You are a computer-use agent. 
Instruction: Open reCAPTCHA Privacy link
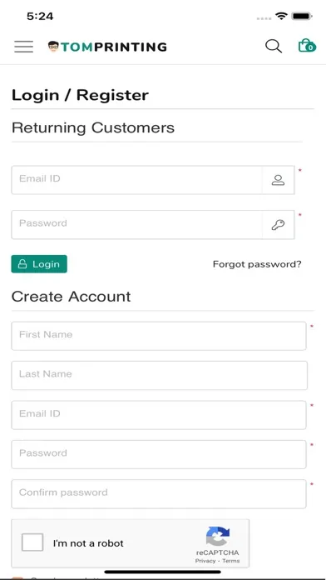[x=205, y=561]
